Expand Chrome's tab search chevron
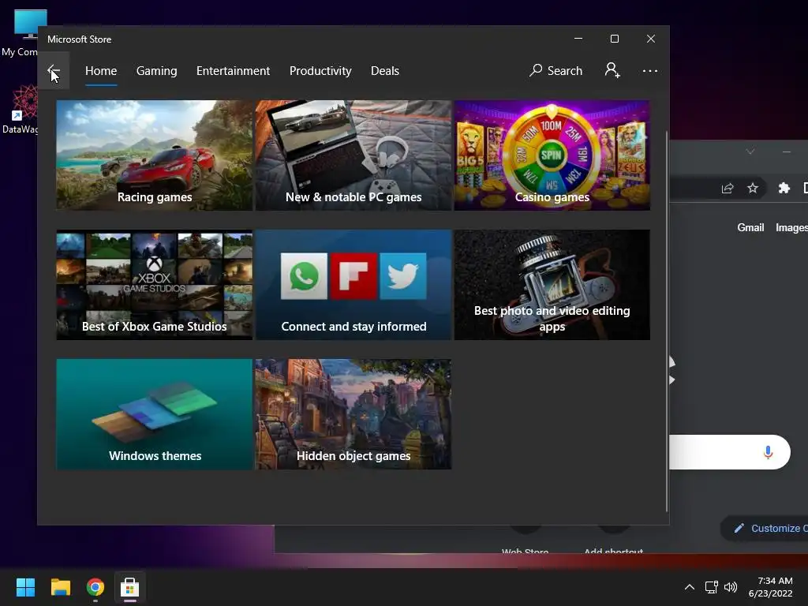The width and height of the screenshot is (808, 606). [x=750, y=151]
